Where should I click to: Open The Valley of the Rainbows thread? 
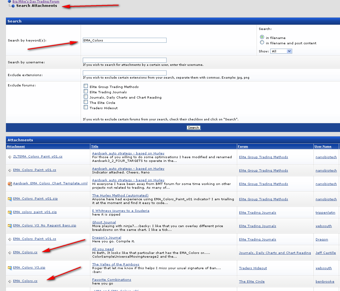click(116, 264)
